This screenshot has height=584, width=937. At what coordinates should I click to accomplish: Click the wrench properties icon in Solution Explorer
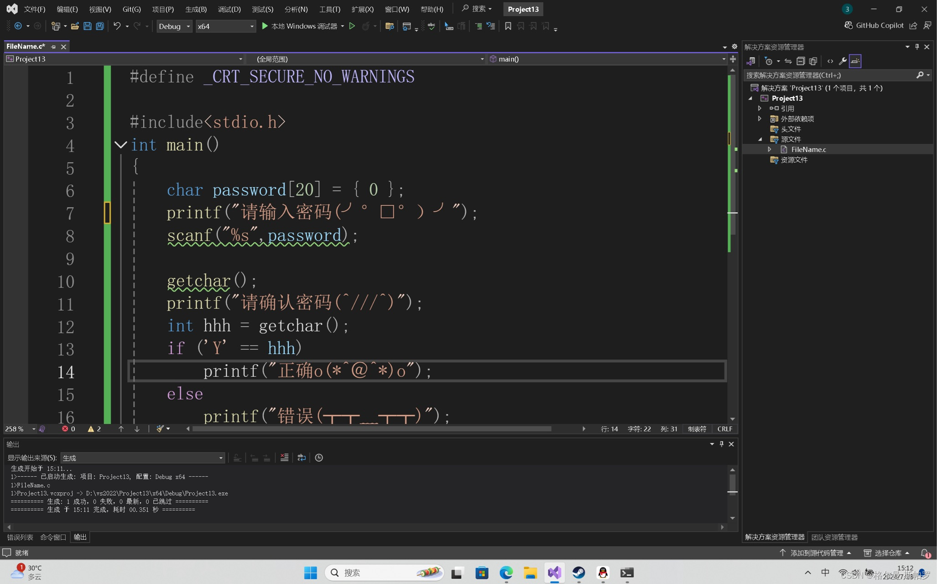click(x=843, y=61)
